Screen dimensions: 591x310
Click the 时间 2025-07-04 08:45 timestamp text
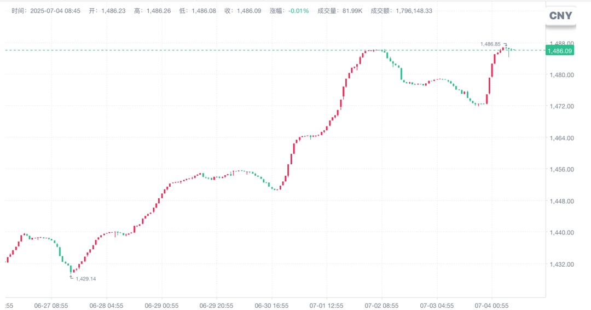point(46,11)
